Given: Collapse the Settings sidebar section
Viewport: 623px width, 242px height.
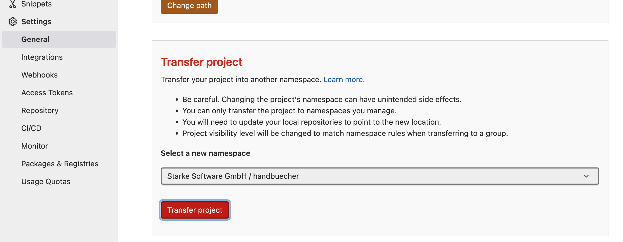Looking at the screenshot, I should click(x=36, y=22).
